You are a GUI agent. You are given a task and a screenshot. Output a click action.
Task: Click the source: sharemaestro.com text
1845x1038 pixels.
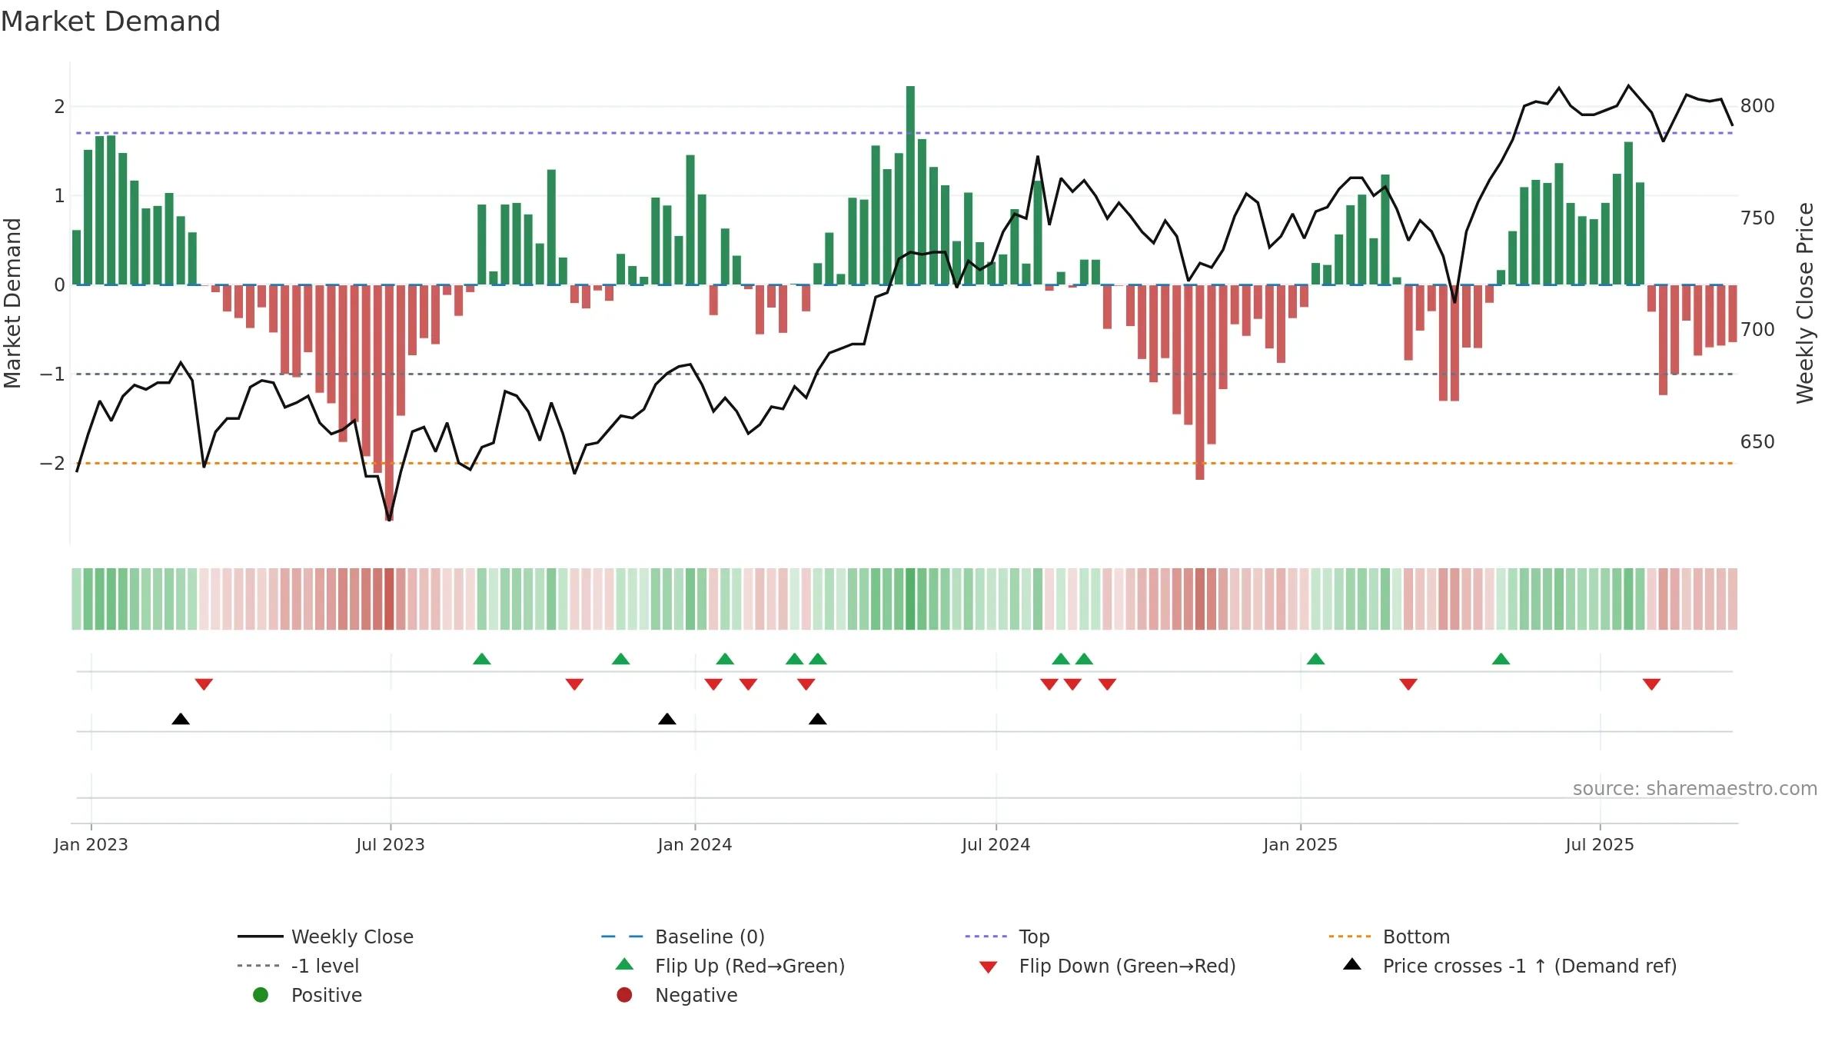pyautogui.click(x=1695, y=789)
